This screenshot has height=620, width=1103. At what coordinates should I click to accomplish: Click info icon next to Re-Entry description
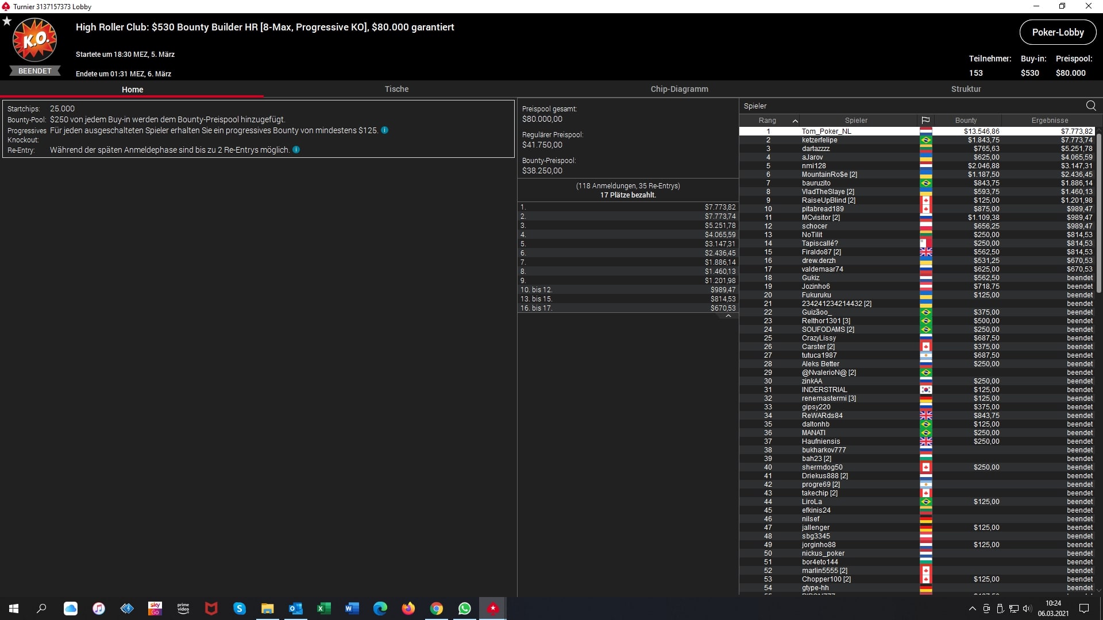tap(296, 150)
